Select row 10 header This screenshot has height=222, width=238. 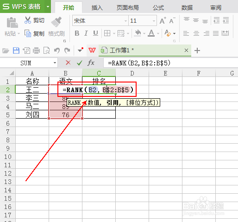pos(8,157)
